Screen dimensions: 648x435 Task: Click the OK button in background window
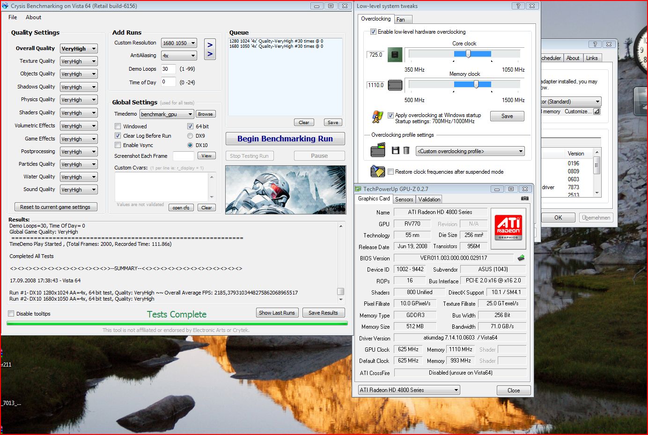[x=558, y=218]
